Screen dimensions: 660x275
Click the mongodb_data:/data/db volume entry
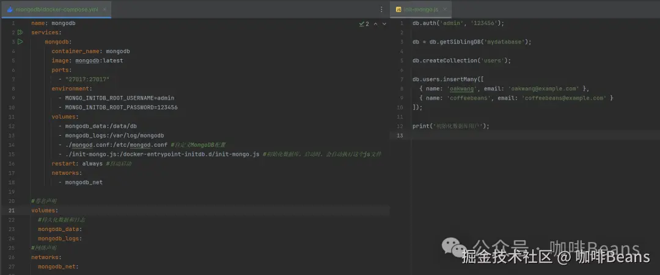[101, 126]
